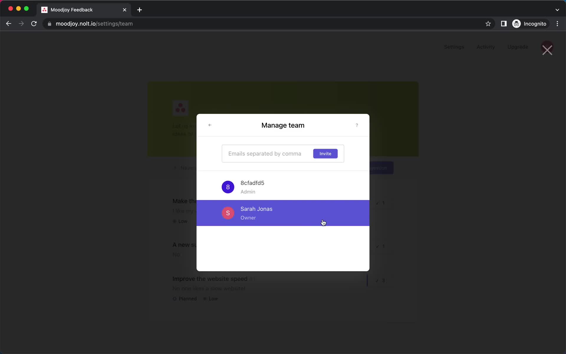Click the Upgrade navigation icon
Viewport: 566px width, 354px height.
(518, 47)
